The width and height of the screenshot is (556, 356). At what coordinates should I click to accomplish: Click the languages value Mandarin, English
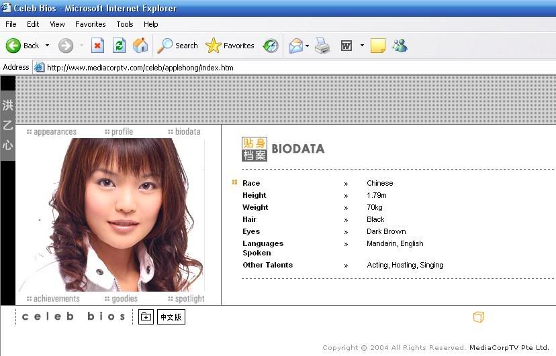coord(395,243)
